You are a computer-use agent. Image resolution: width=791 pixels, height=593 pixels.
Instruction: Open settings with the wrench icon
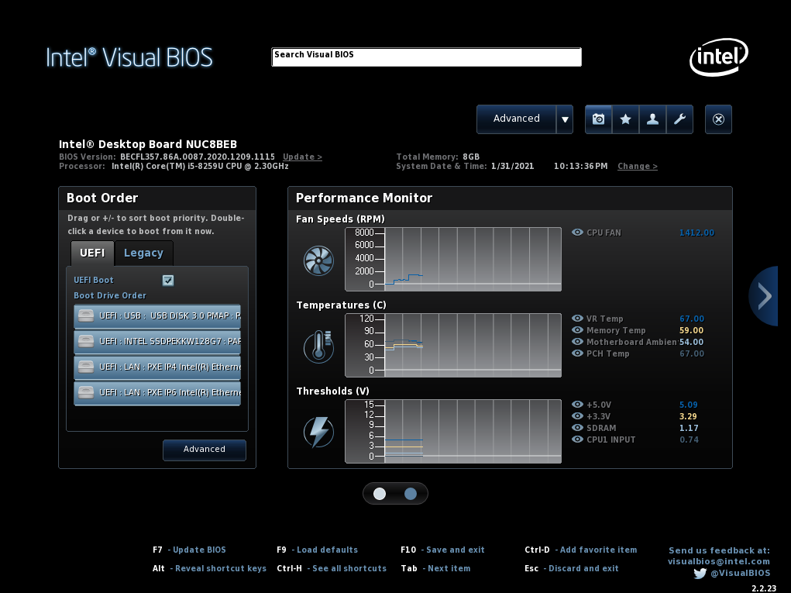click(x=679, y=119)
